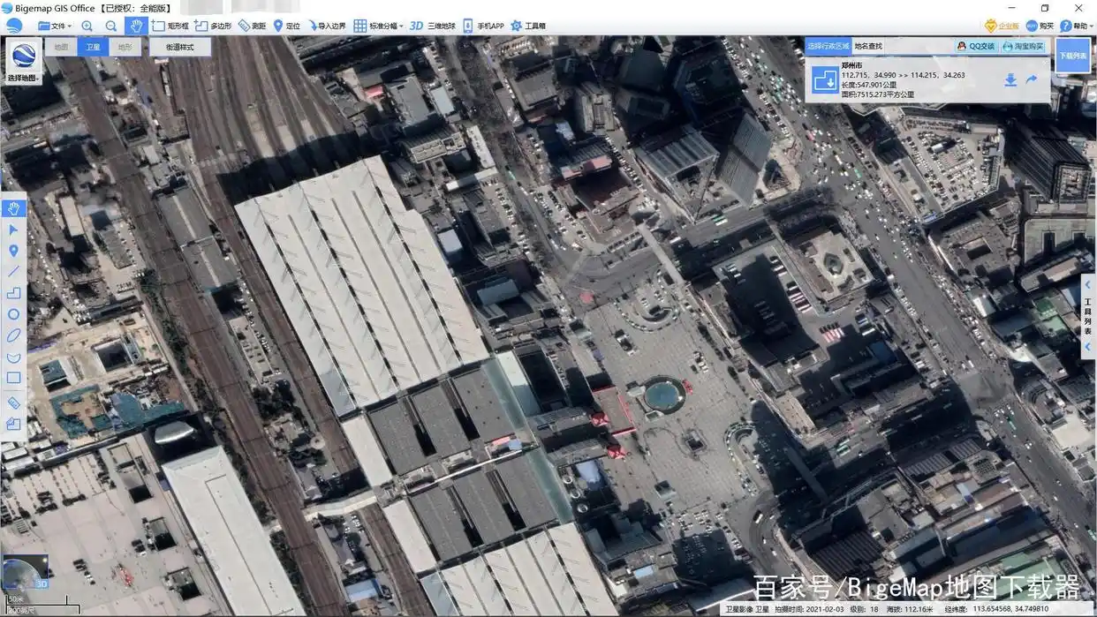
Task: Click the zoom out magnifier icon
Action: point(111,26)
